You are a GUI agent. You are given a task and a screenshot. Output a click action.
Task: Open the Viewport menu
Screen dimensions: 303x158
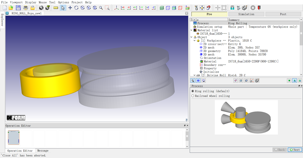pyautogui.click(x=16, y=2)
